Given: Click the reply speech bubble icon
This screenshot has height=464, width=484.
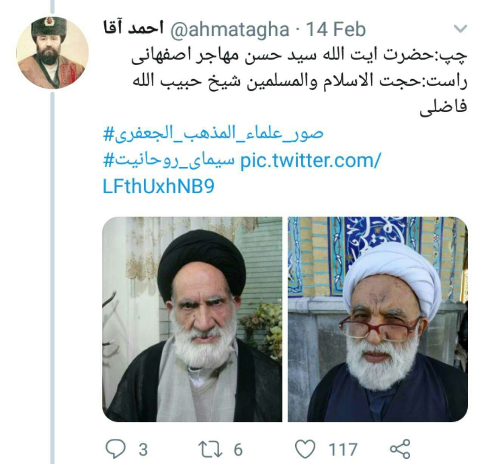Looking at the screenshot, I should [x=115, y=449].
